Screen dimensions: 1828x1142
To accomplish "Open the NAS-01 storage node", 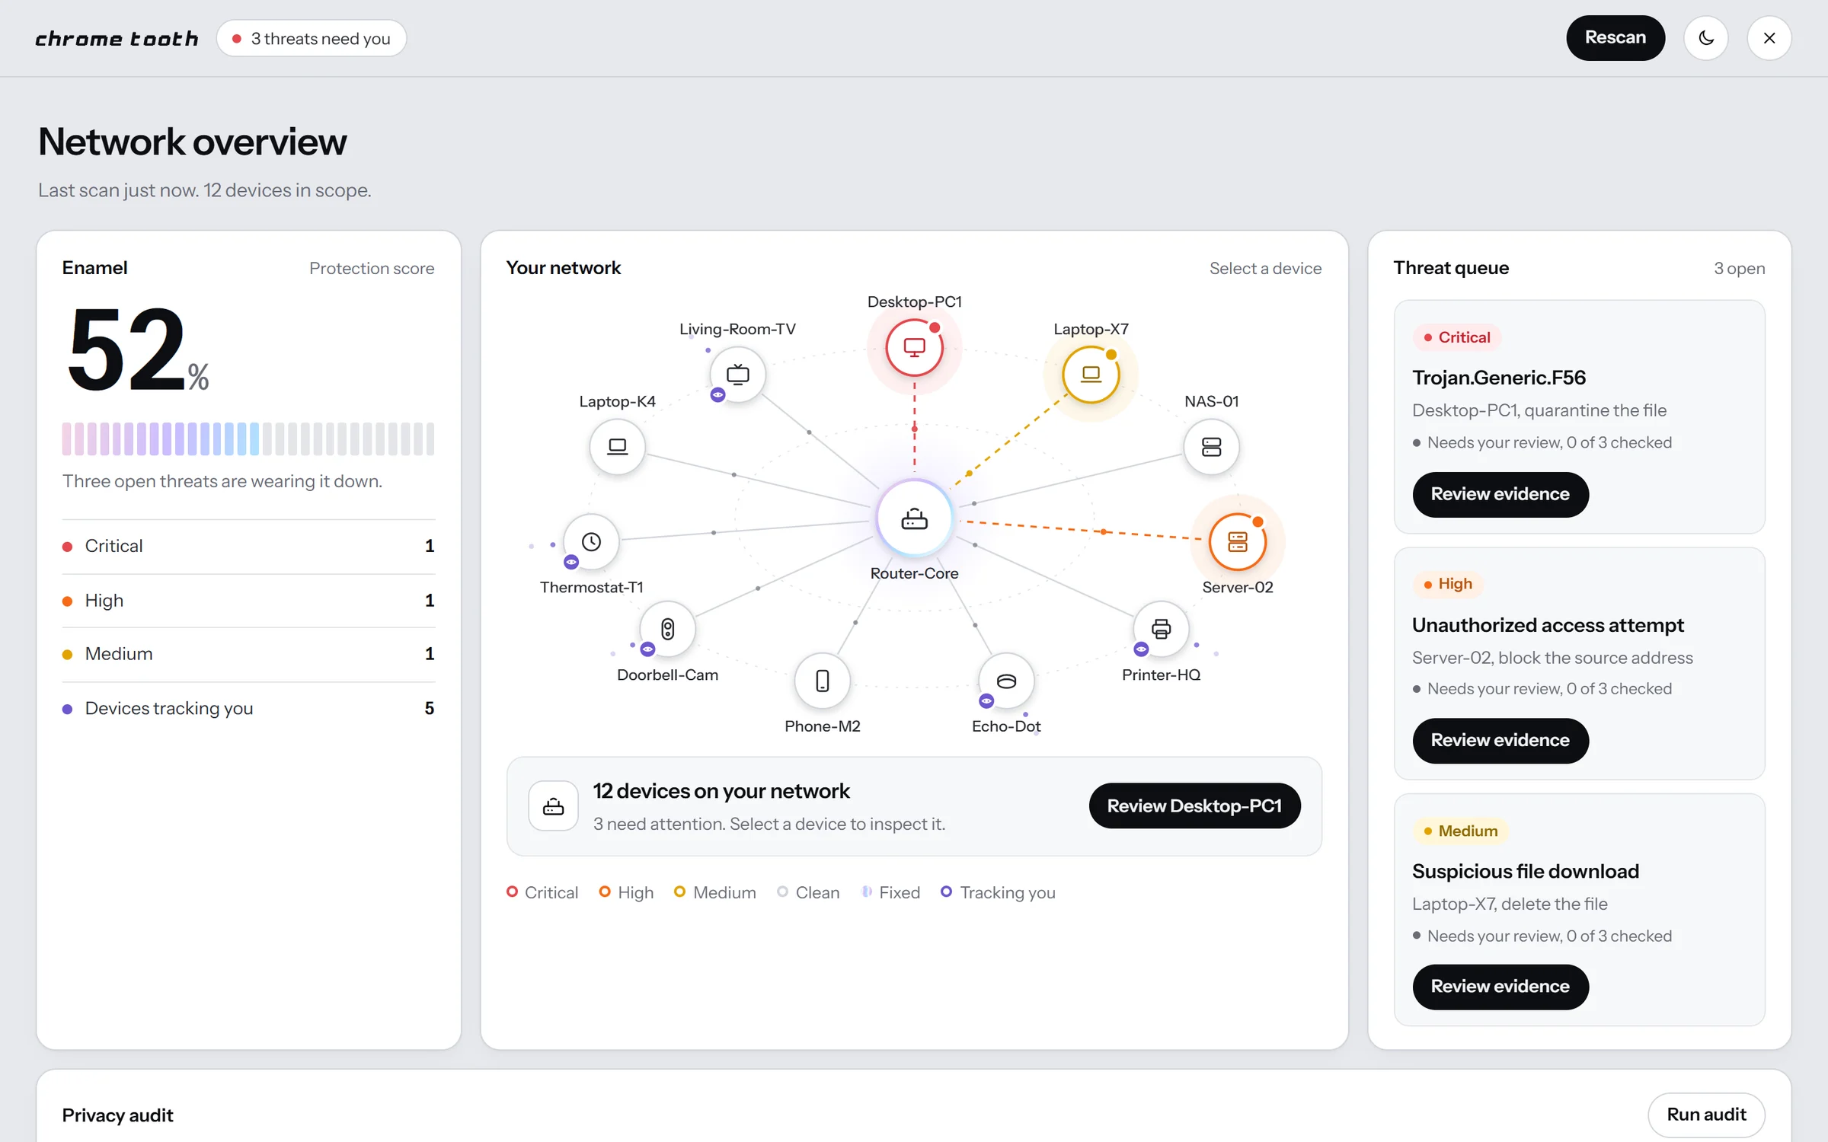I will [1211, 446].
